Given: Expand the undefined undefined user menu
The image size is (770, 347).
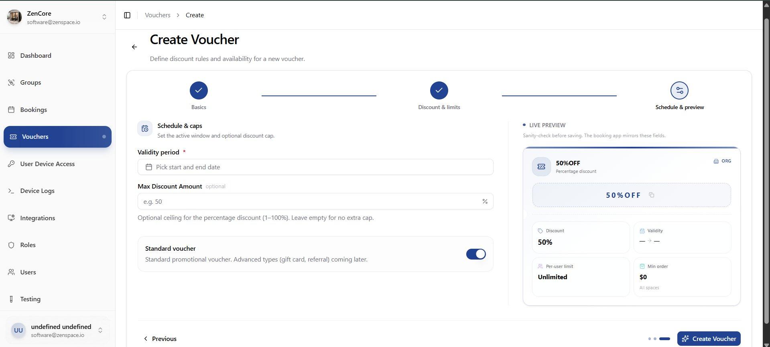Looking at the screenshot, I should coord(100,330).
